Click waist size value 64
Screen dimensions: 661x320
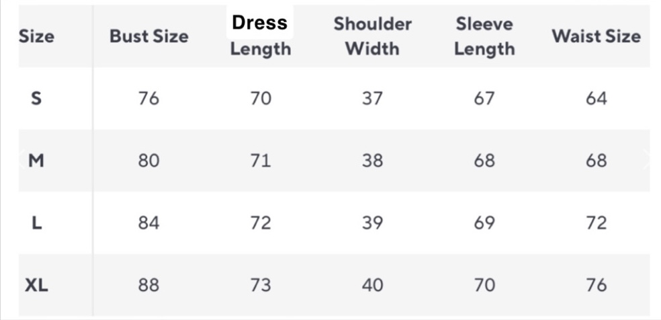pyautogui.click(x=596, y=99)
